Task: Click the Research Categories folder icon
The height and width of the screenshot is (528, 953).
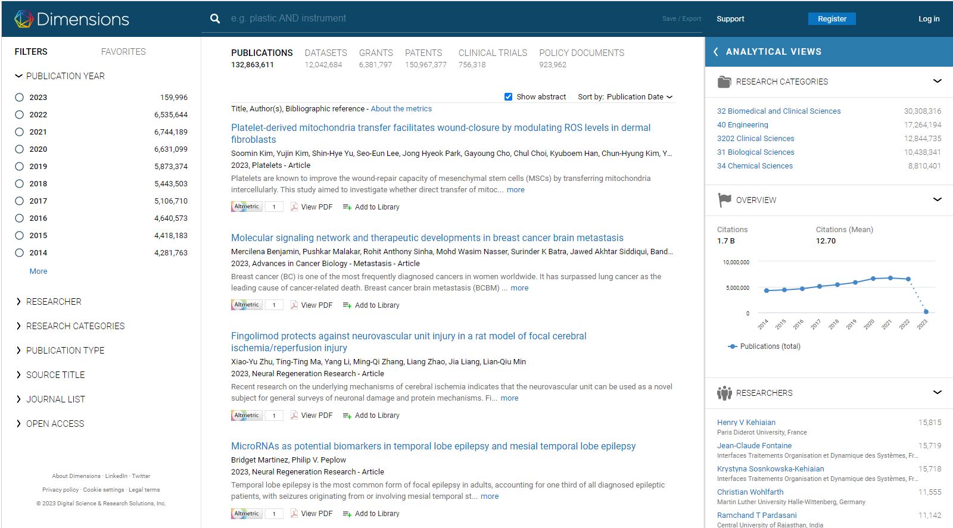Action: click(x=724, y=82)
